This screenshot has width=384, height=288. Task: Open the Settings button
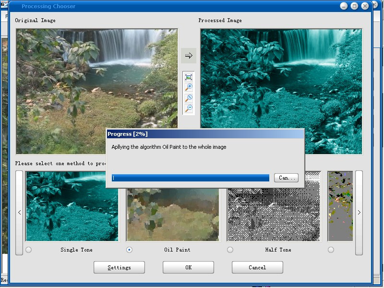119,267
